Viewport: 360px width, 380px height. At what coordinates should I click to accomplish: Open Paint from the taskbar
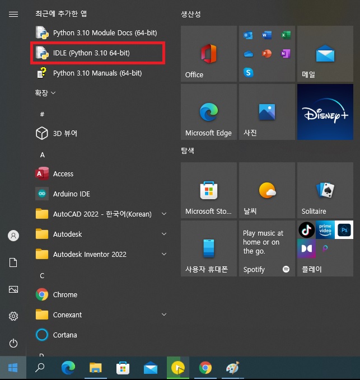[233, 368]
